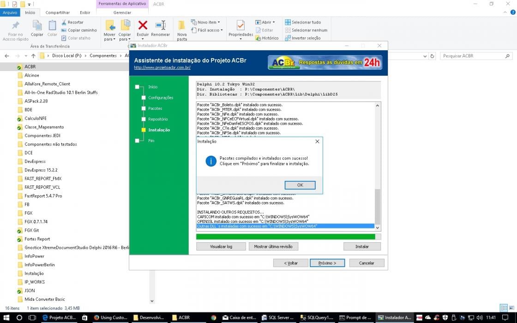Click the Copiar icon in ribbon

click(37, 25)
